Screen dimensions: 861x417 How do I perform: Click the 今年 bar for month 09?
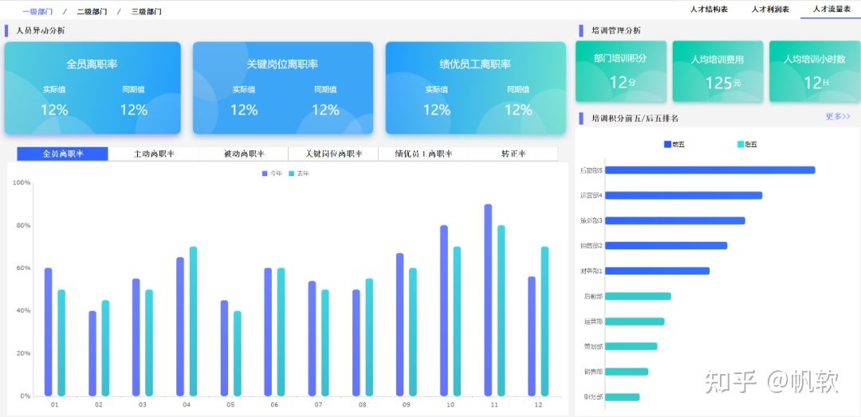[x=399, y=325]
